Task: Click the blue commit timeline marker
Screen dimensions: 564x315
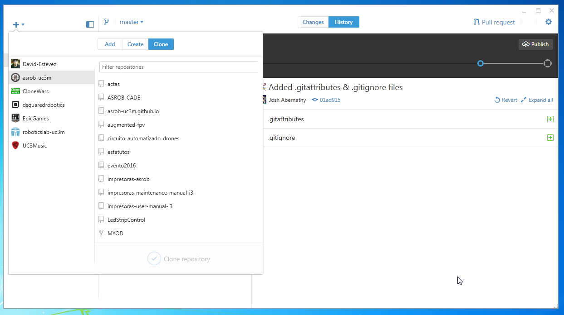Action: point(480,63)
